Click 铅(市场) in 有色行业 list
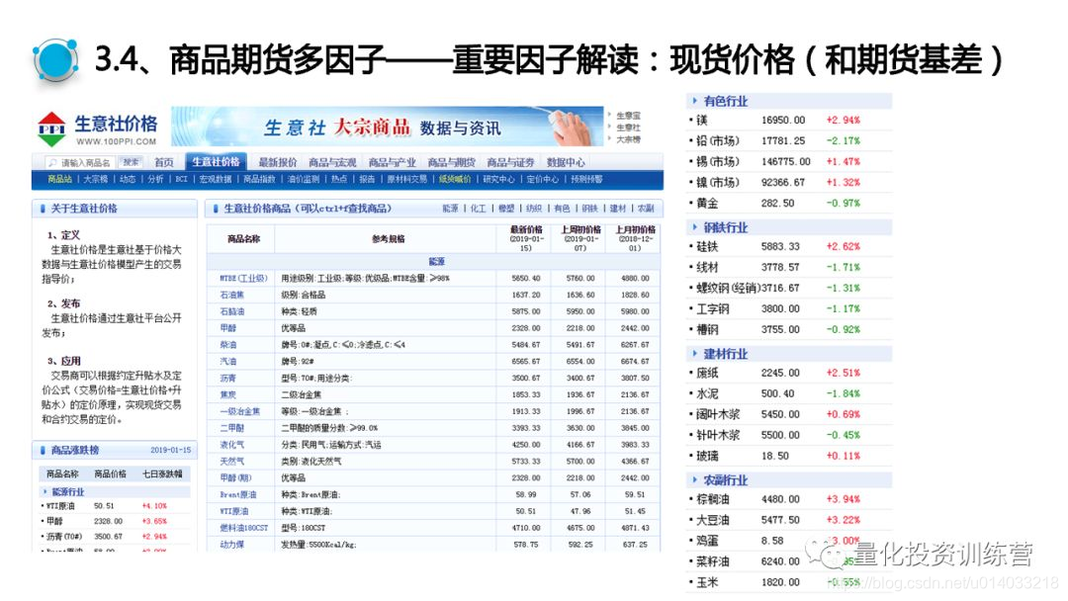This screenshot has height=601, width=1068. [717, 141]
